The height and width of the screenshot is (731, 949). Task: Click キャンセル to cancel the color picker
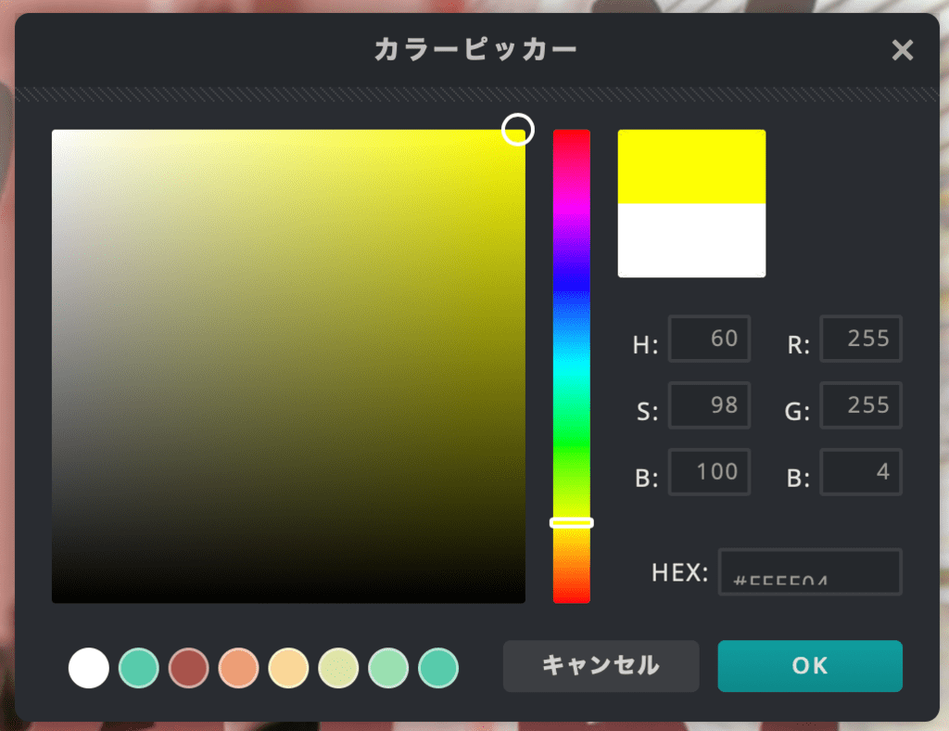pos(601,666)
